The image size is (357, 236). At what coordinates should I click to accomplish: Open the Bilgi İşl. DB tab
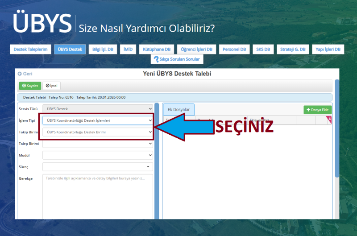click(x=103, y=50)
